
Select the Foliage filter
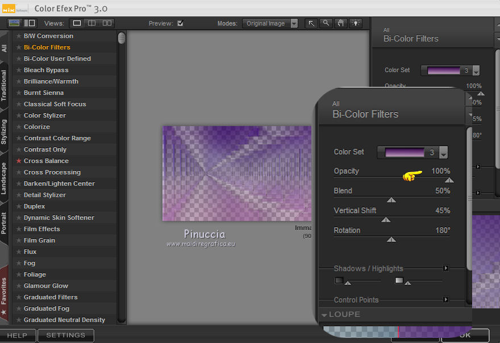35,274
